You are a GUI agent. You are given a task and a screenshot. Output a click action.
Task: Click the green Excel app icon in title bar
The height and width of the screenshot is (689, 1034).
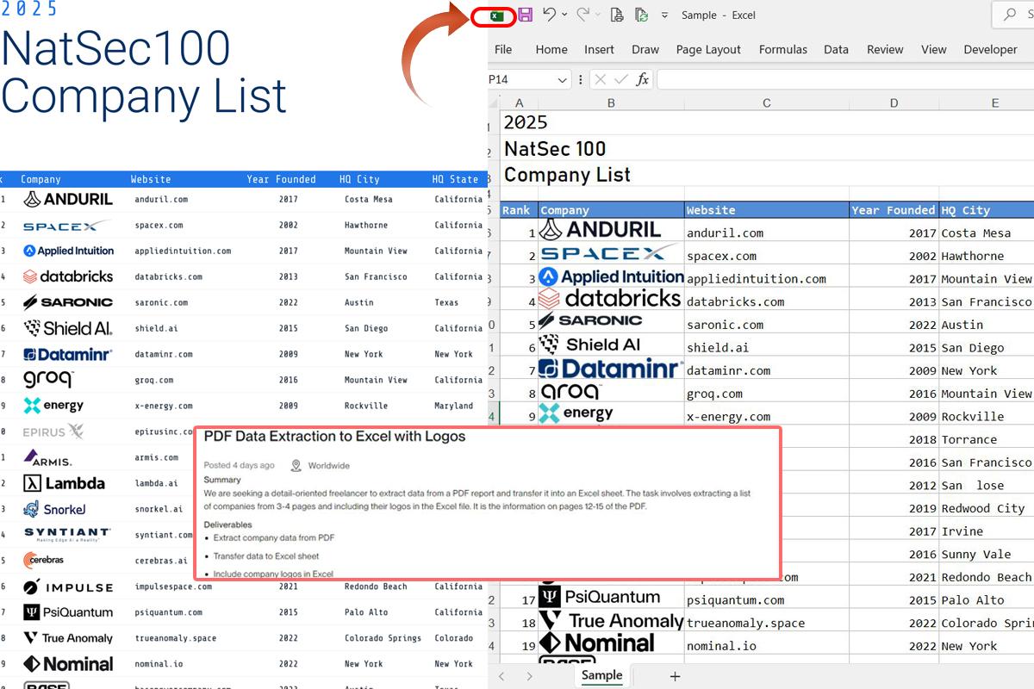pyautogui.click(x=495, y=16)
